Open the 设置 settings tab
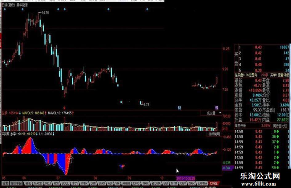This screenshot has width=291, height=188. pyautogui.click(x=5, y=183)
